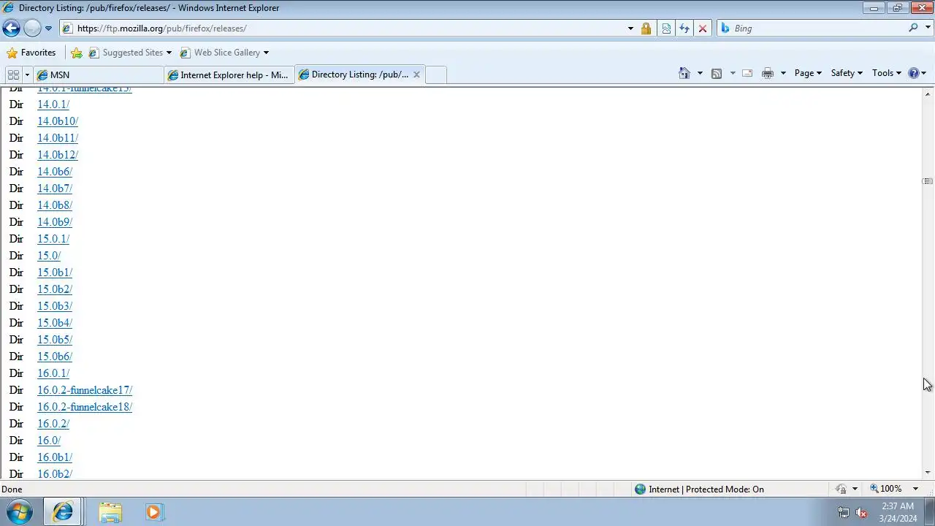Open search provider dropdown arrow
The height and width of the screenshot is (526, 935).
click(927, 28)
